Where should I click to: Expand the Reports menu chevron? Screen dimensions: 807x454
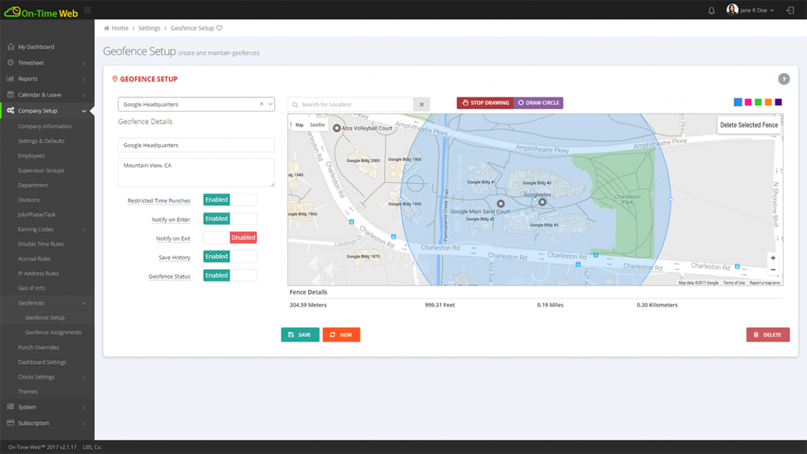84,79
